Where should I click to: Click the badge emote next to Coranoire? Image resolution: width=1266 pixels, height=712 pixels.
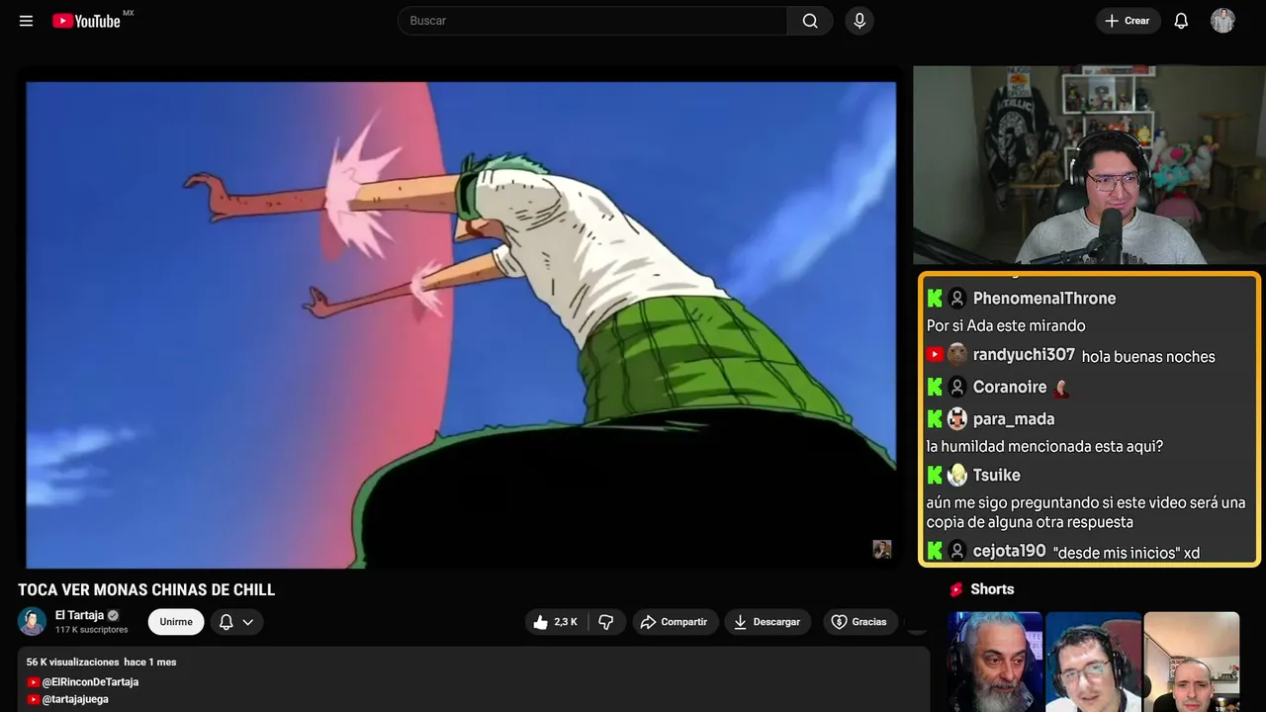[1061, 388]
